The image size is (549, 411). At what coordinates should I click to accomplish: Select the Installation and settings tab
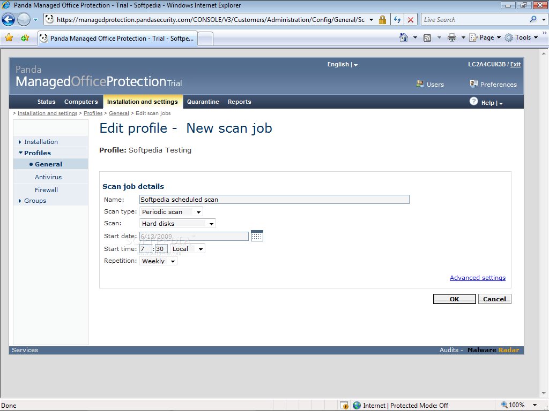tap(143, 102)
